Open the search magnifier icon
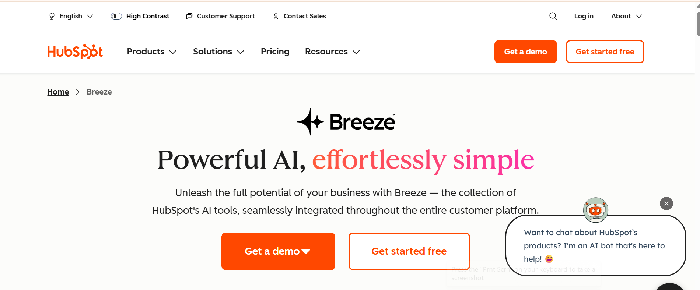This screenshot has width=700, height=290. pyautogui.click(x=553, y=16)
